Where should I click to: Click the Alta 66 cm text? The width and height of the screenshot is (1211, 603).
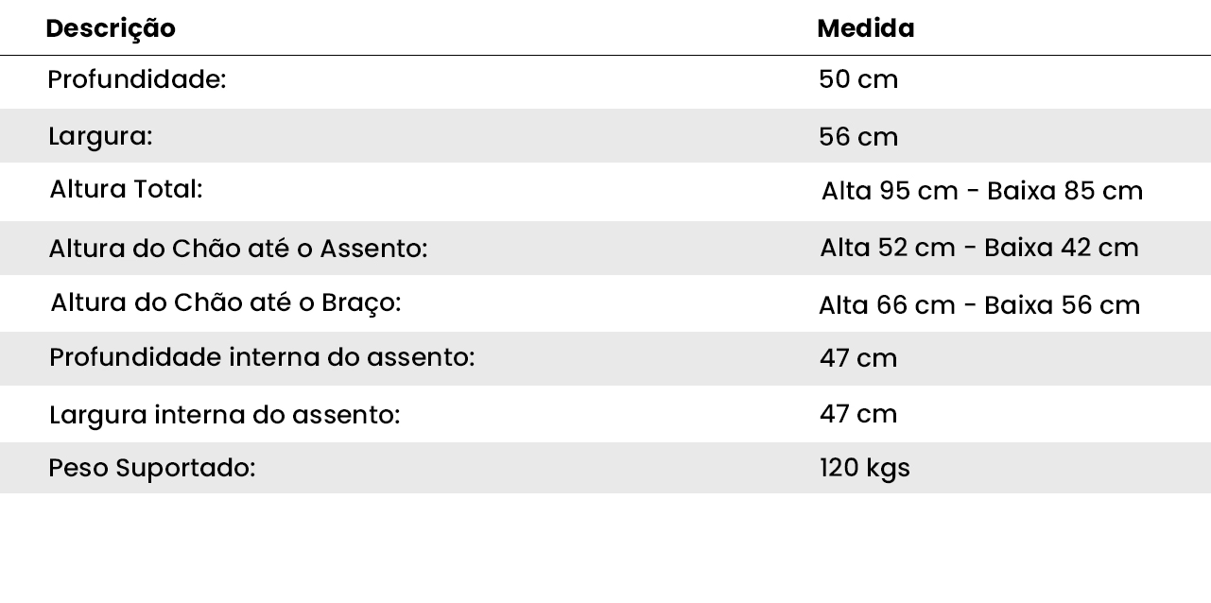[887, 305]
